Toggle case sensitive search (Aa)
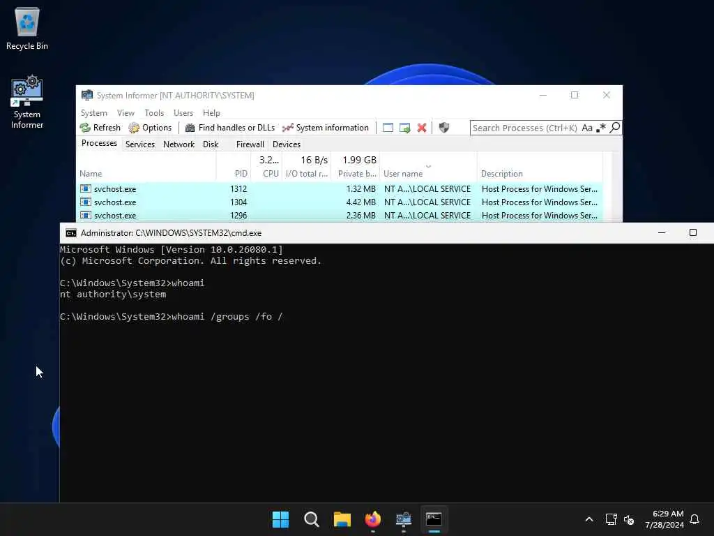Image resolution: width=714 pixels, height=536 pixels. [x=587, y=128]
